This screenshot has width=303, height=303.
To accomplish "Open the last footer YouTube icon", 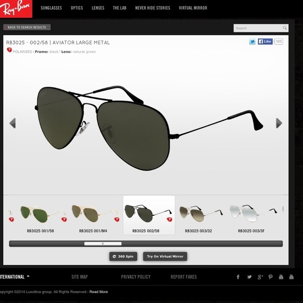I will point(292,277).
